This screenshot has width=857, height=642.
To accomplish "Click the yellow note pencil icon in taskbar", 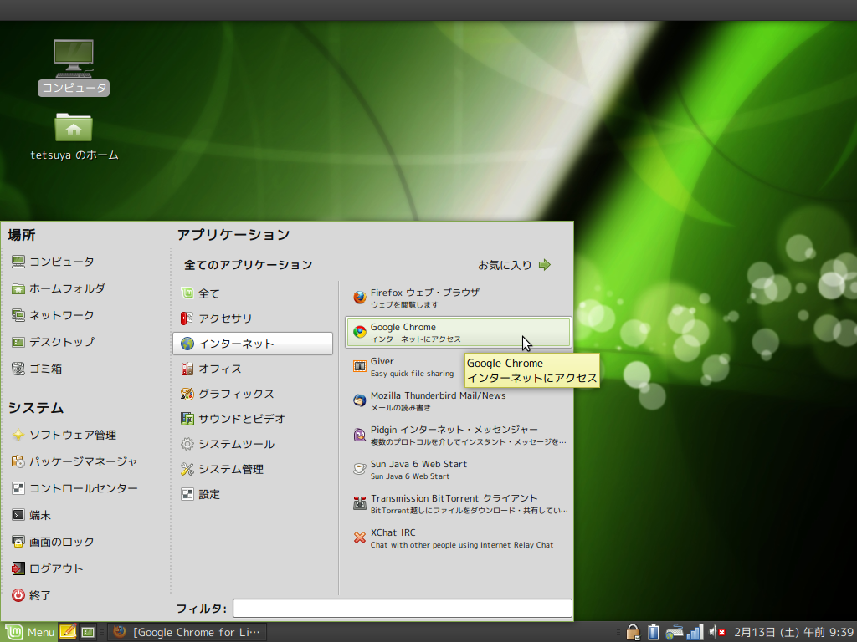I will (x=68, y=632).
